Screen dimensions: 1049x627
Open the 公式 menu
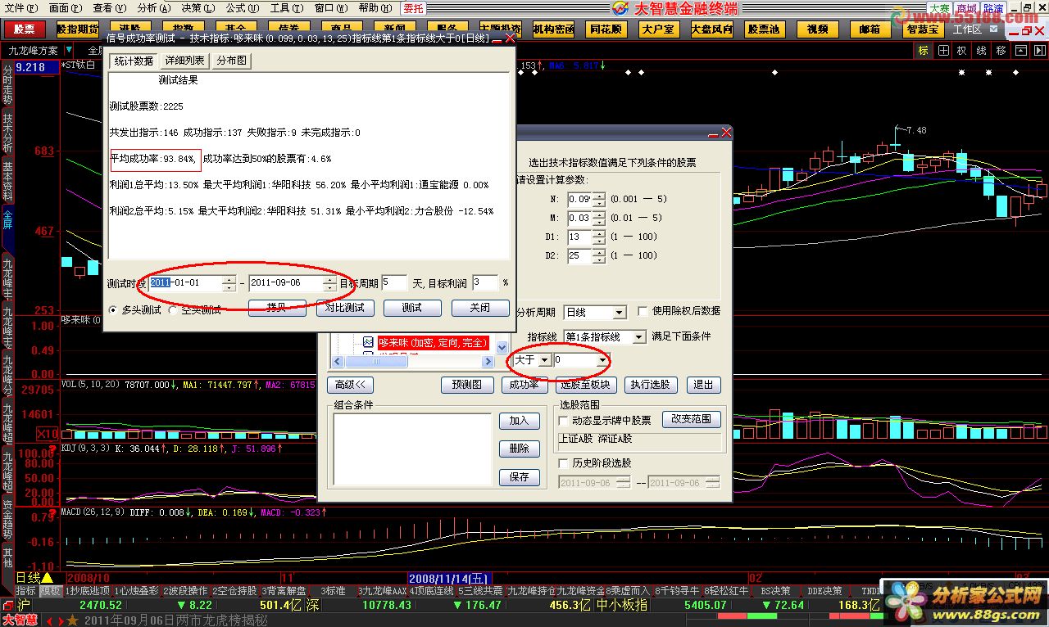point(243,8)
